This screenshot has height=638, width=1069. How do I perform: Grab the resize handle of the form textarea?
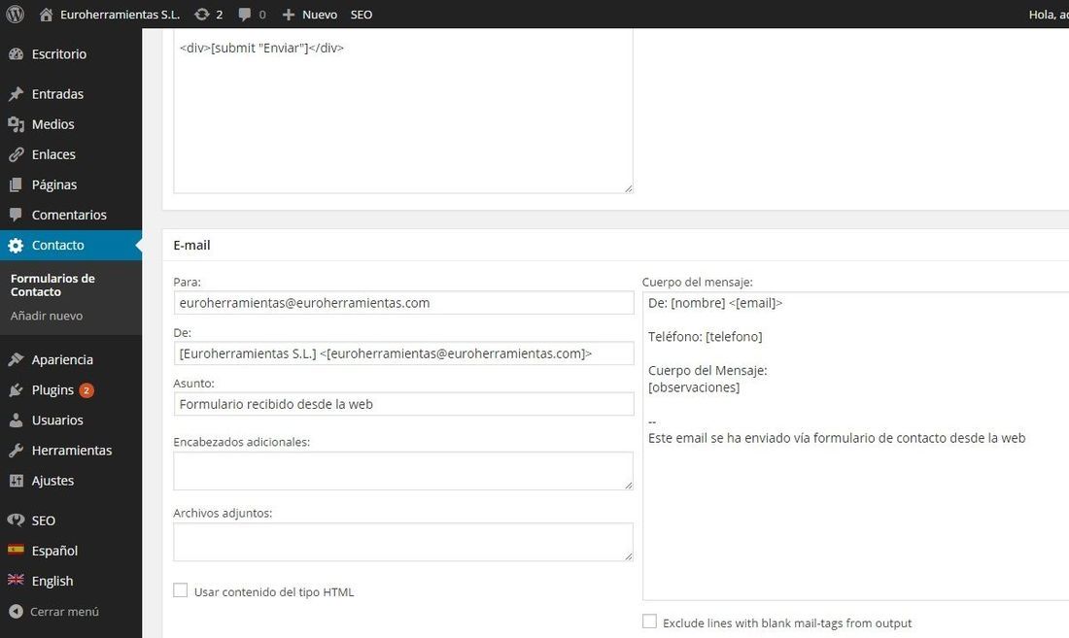click(x=629, y=188)
